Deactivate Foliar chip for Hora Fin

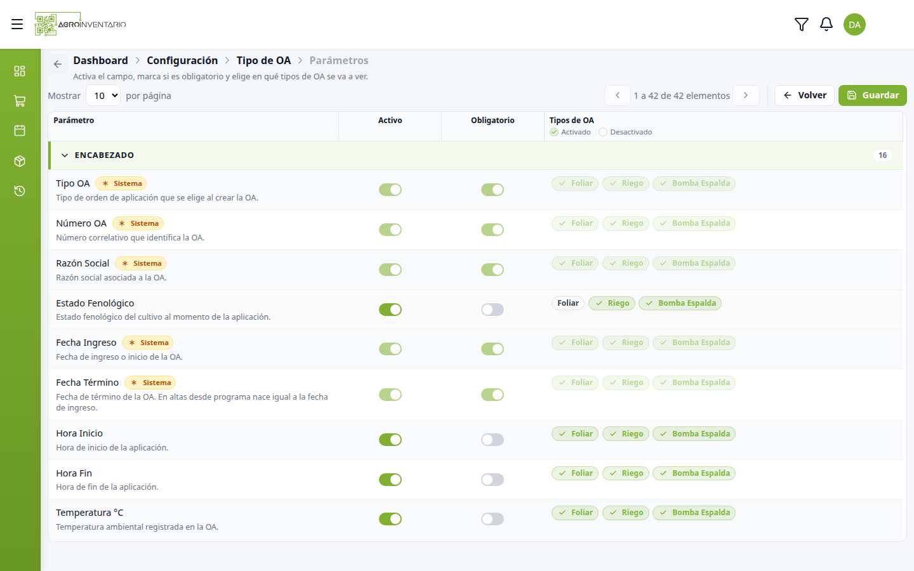575,473
